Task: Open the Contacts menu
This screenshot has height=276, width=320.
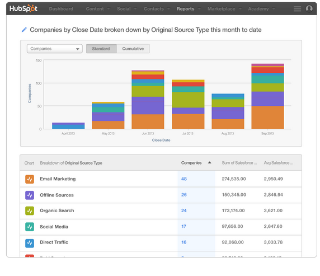Action: coord(154,9)
